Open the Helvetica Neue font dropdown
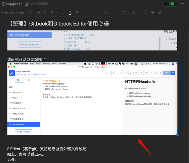This screenshot has height=163, width=189. 17,12
